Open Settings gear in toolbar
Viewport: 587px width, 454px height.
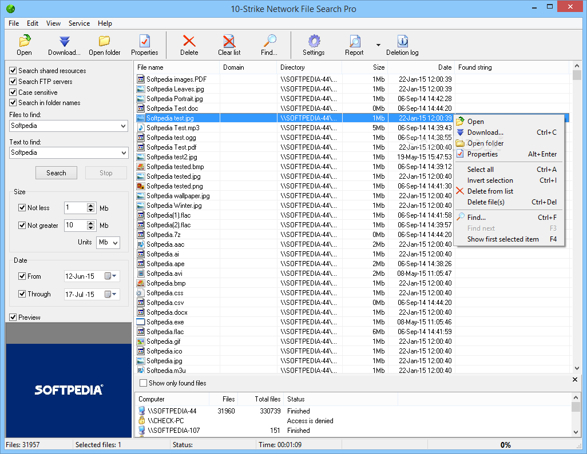click(x=314, y=41)
